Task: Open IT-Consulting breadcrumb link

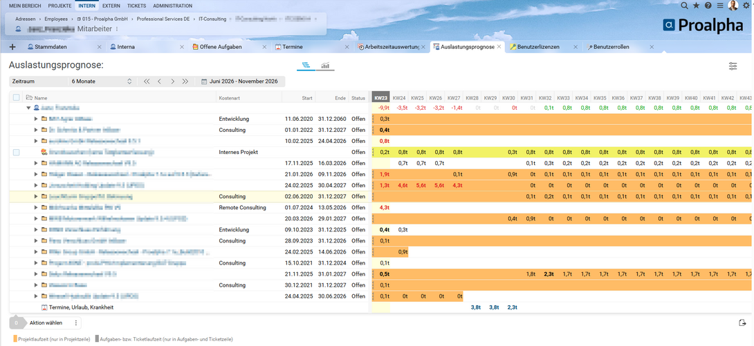Action: click(212, 19)
